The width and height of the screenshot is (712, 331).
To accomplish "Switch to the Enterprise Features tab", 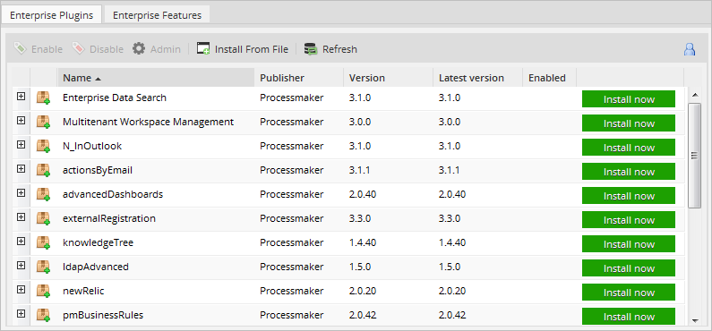I will coord(157,15).
